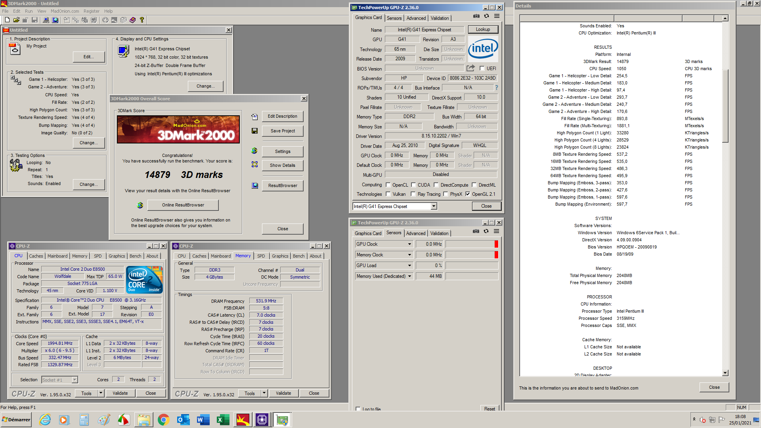Toggle the CUDA checkbox
761x428 pixels.
coord(413,185)
